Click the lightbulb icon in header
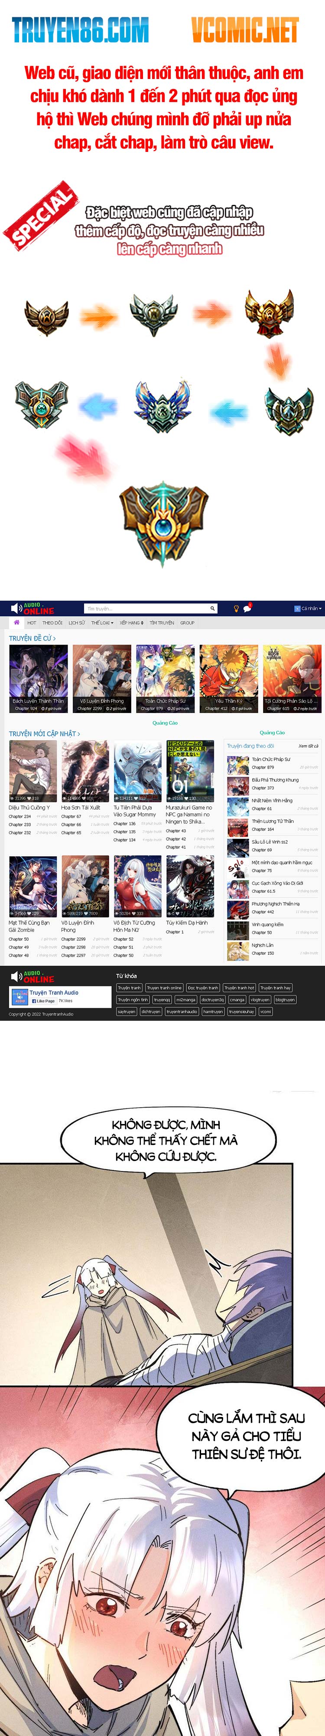This screenshot has height=1736, width=325. (236, 608)
